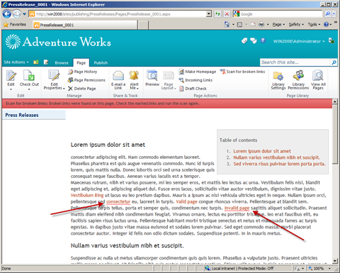Select the Page ribbon tab
Viewport: 340px width, 273px height.
point(81,62)
